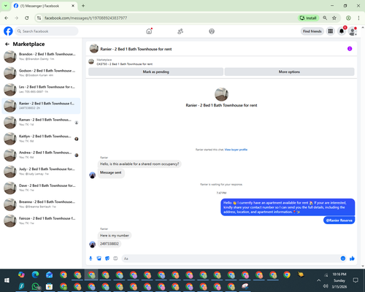
Task: Click the browser Back arrow
Action: [x=7, y=18]
